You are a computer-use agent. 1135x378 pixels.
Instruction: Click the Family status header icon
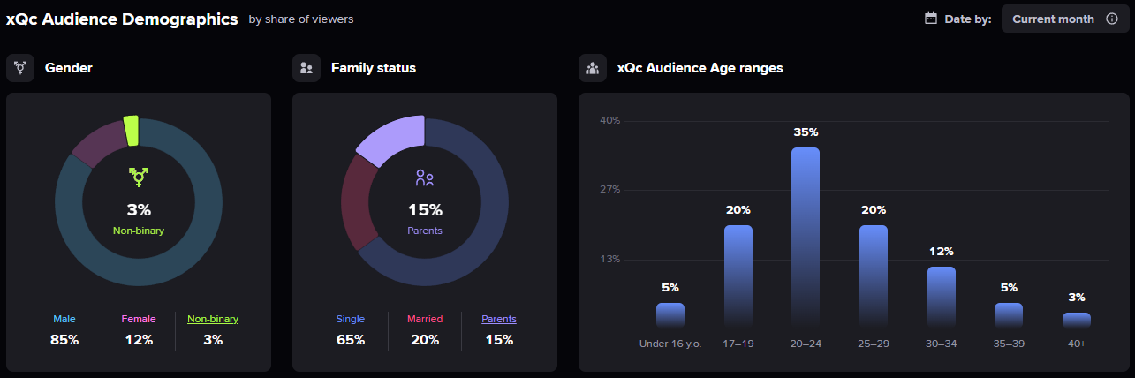coord(306,68)
